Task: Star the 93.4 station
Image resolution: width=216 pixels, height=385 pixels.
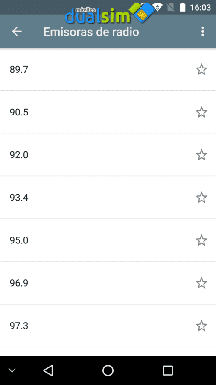Action: (x=201, y=198)
